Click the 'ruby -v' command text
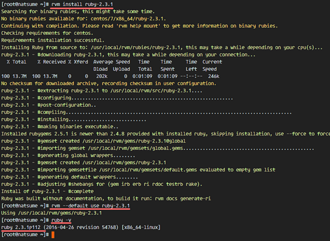 point(61,220)
